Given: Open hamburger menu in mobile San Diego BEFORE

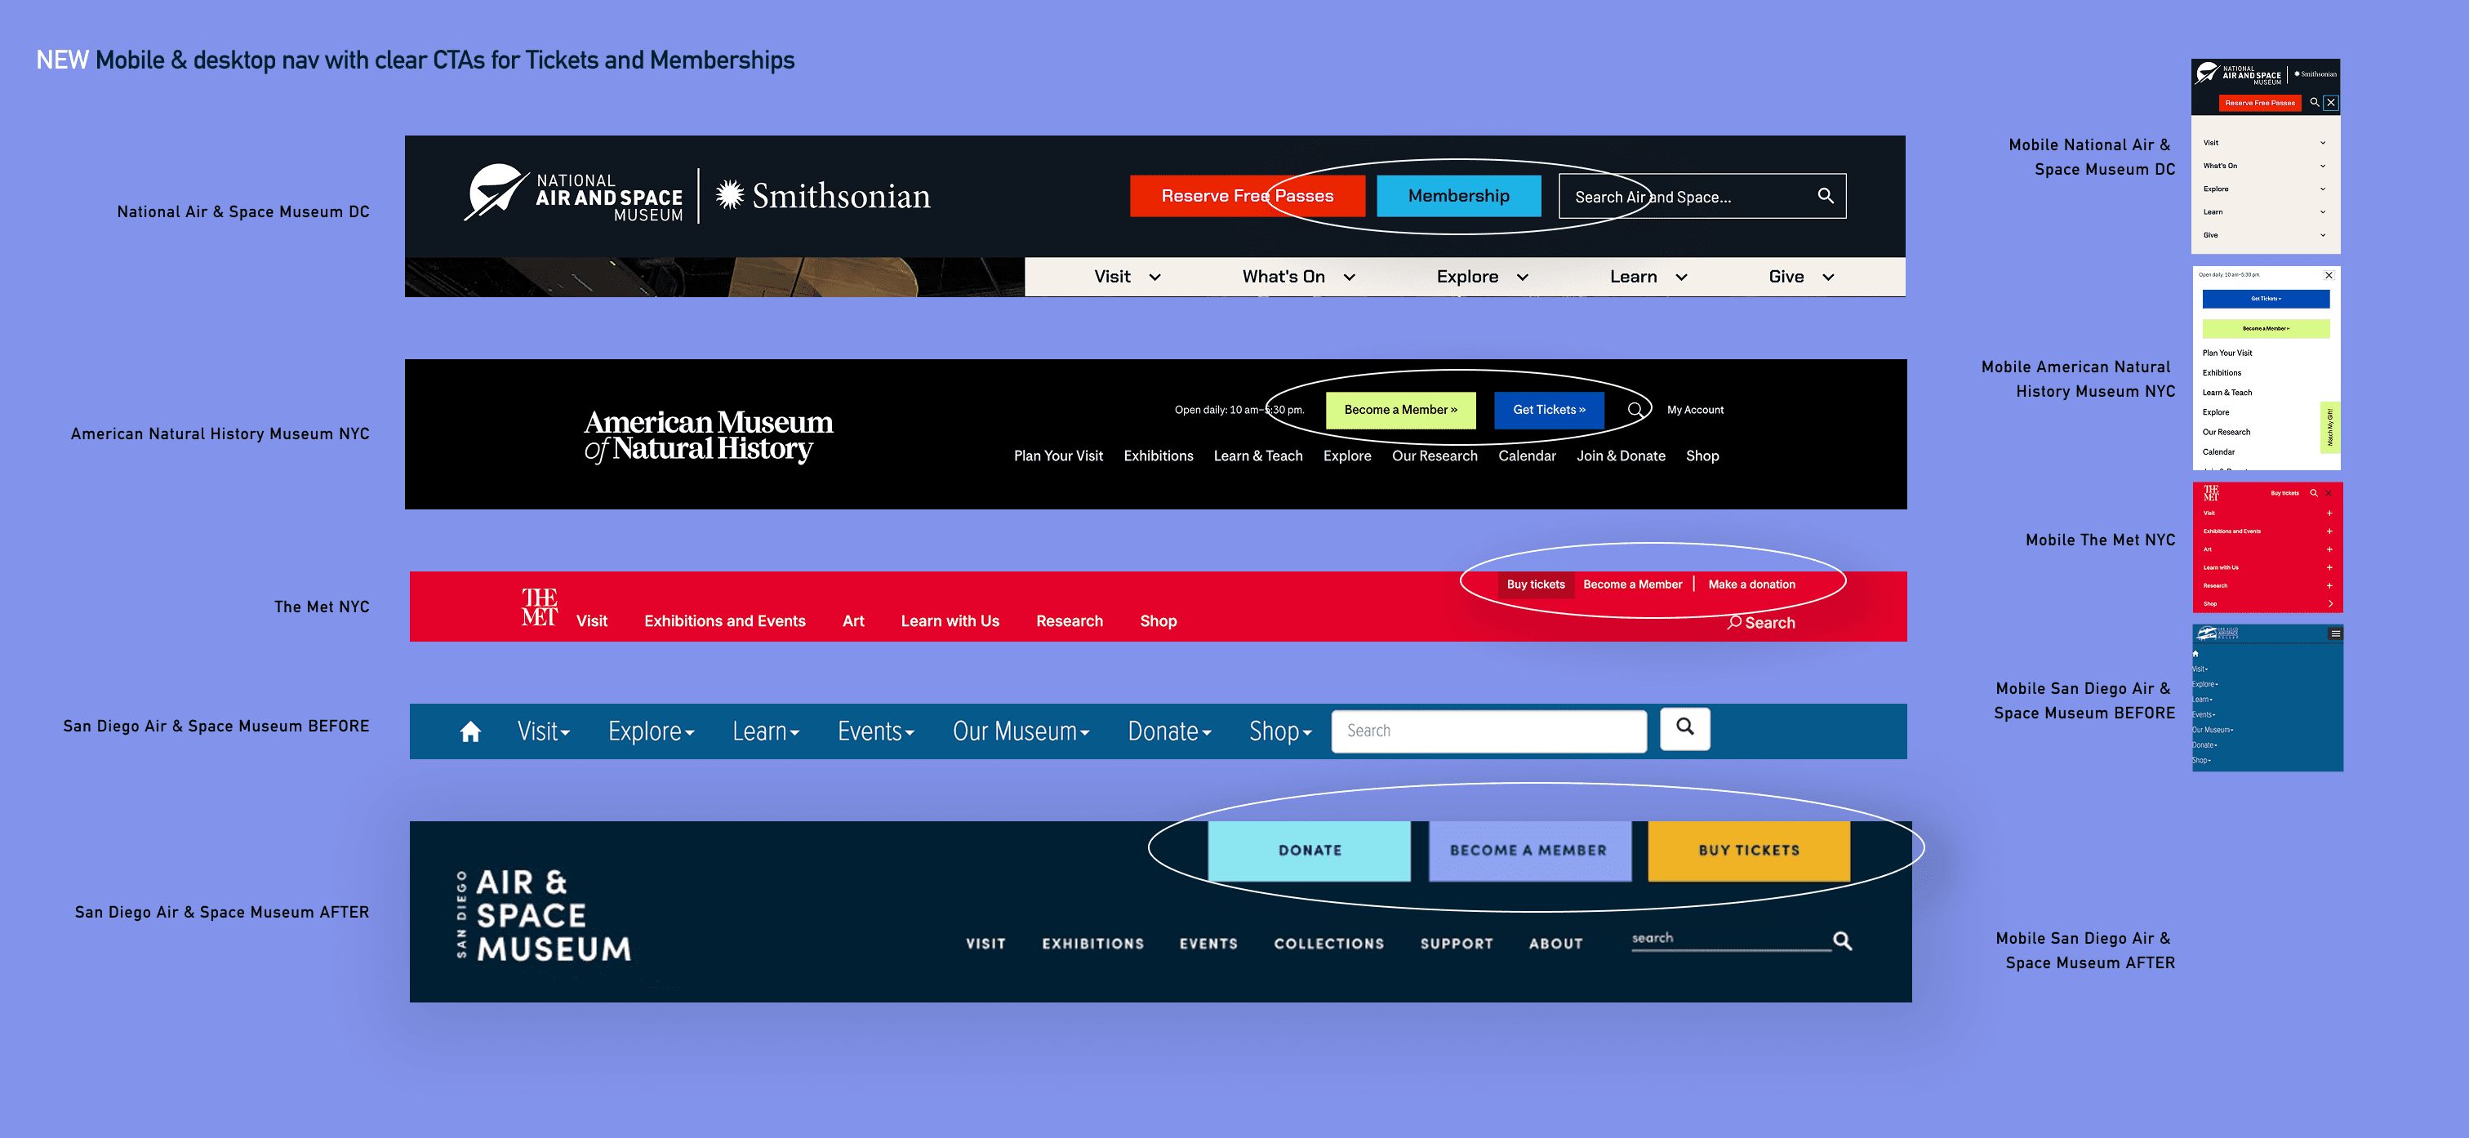Looking at the screenshot, I should tap(2335, 633).
